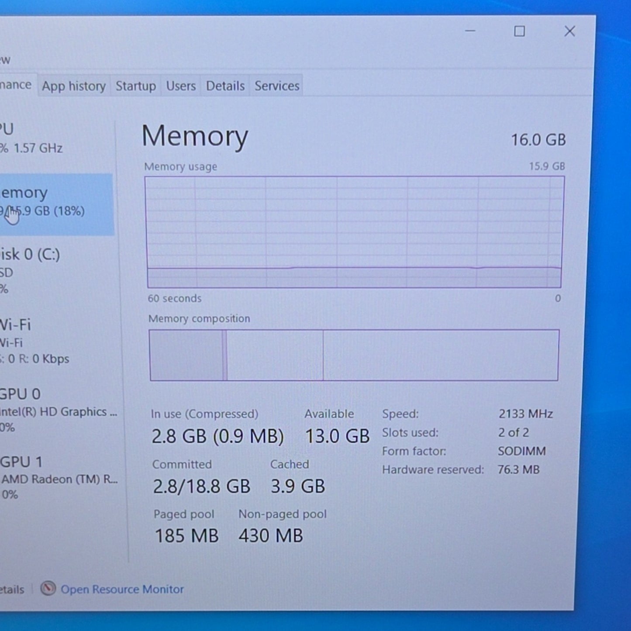Screen dimensions: 631x631
Task: Select the Performance tab
Action: [x=17, y=85]
